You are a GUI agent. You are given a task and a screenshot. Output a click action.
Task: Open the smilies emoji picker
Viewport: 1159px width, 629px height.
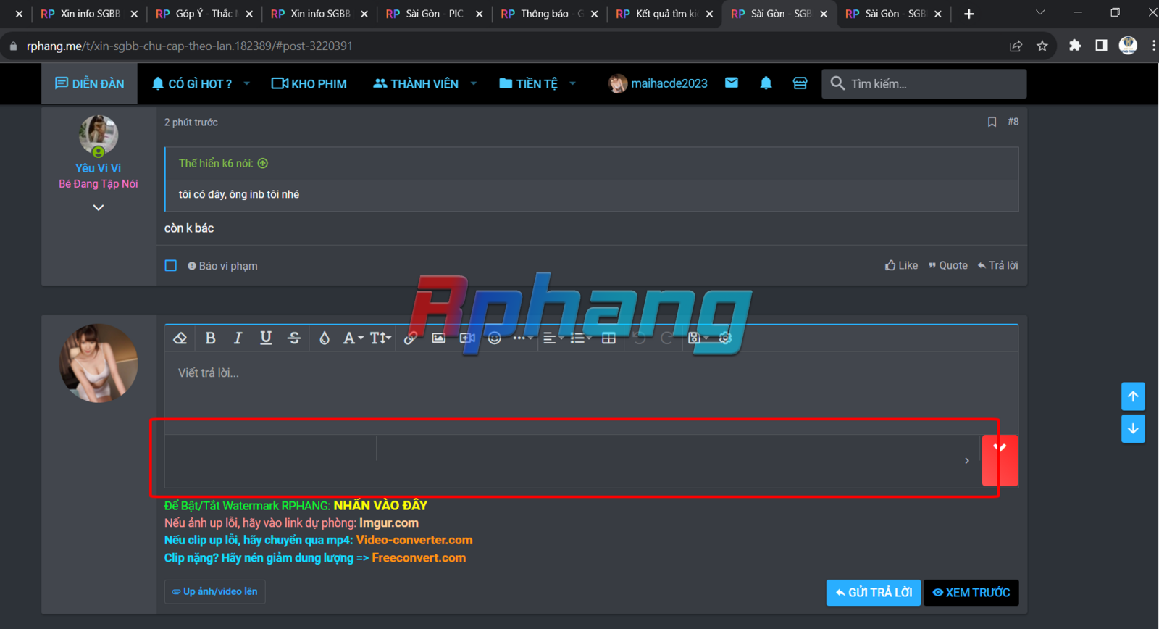[x=495, y=338]
